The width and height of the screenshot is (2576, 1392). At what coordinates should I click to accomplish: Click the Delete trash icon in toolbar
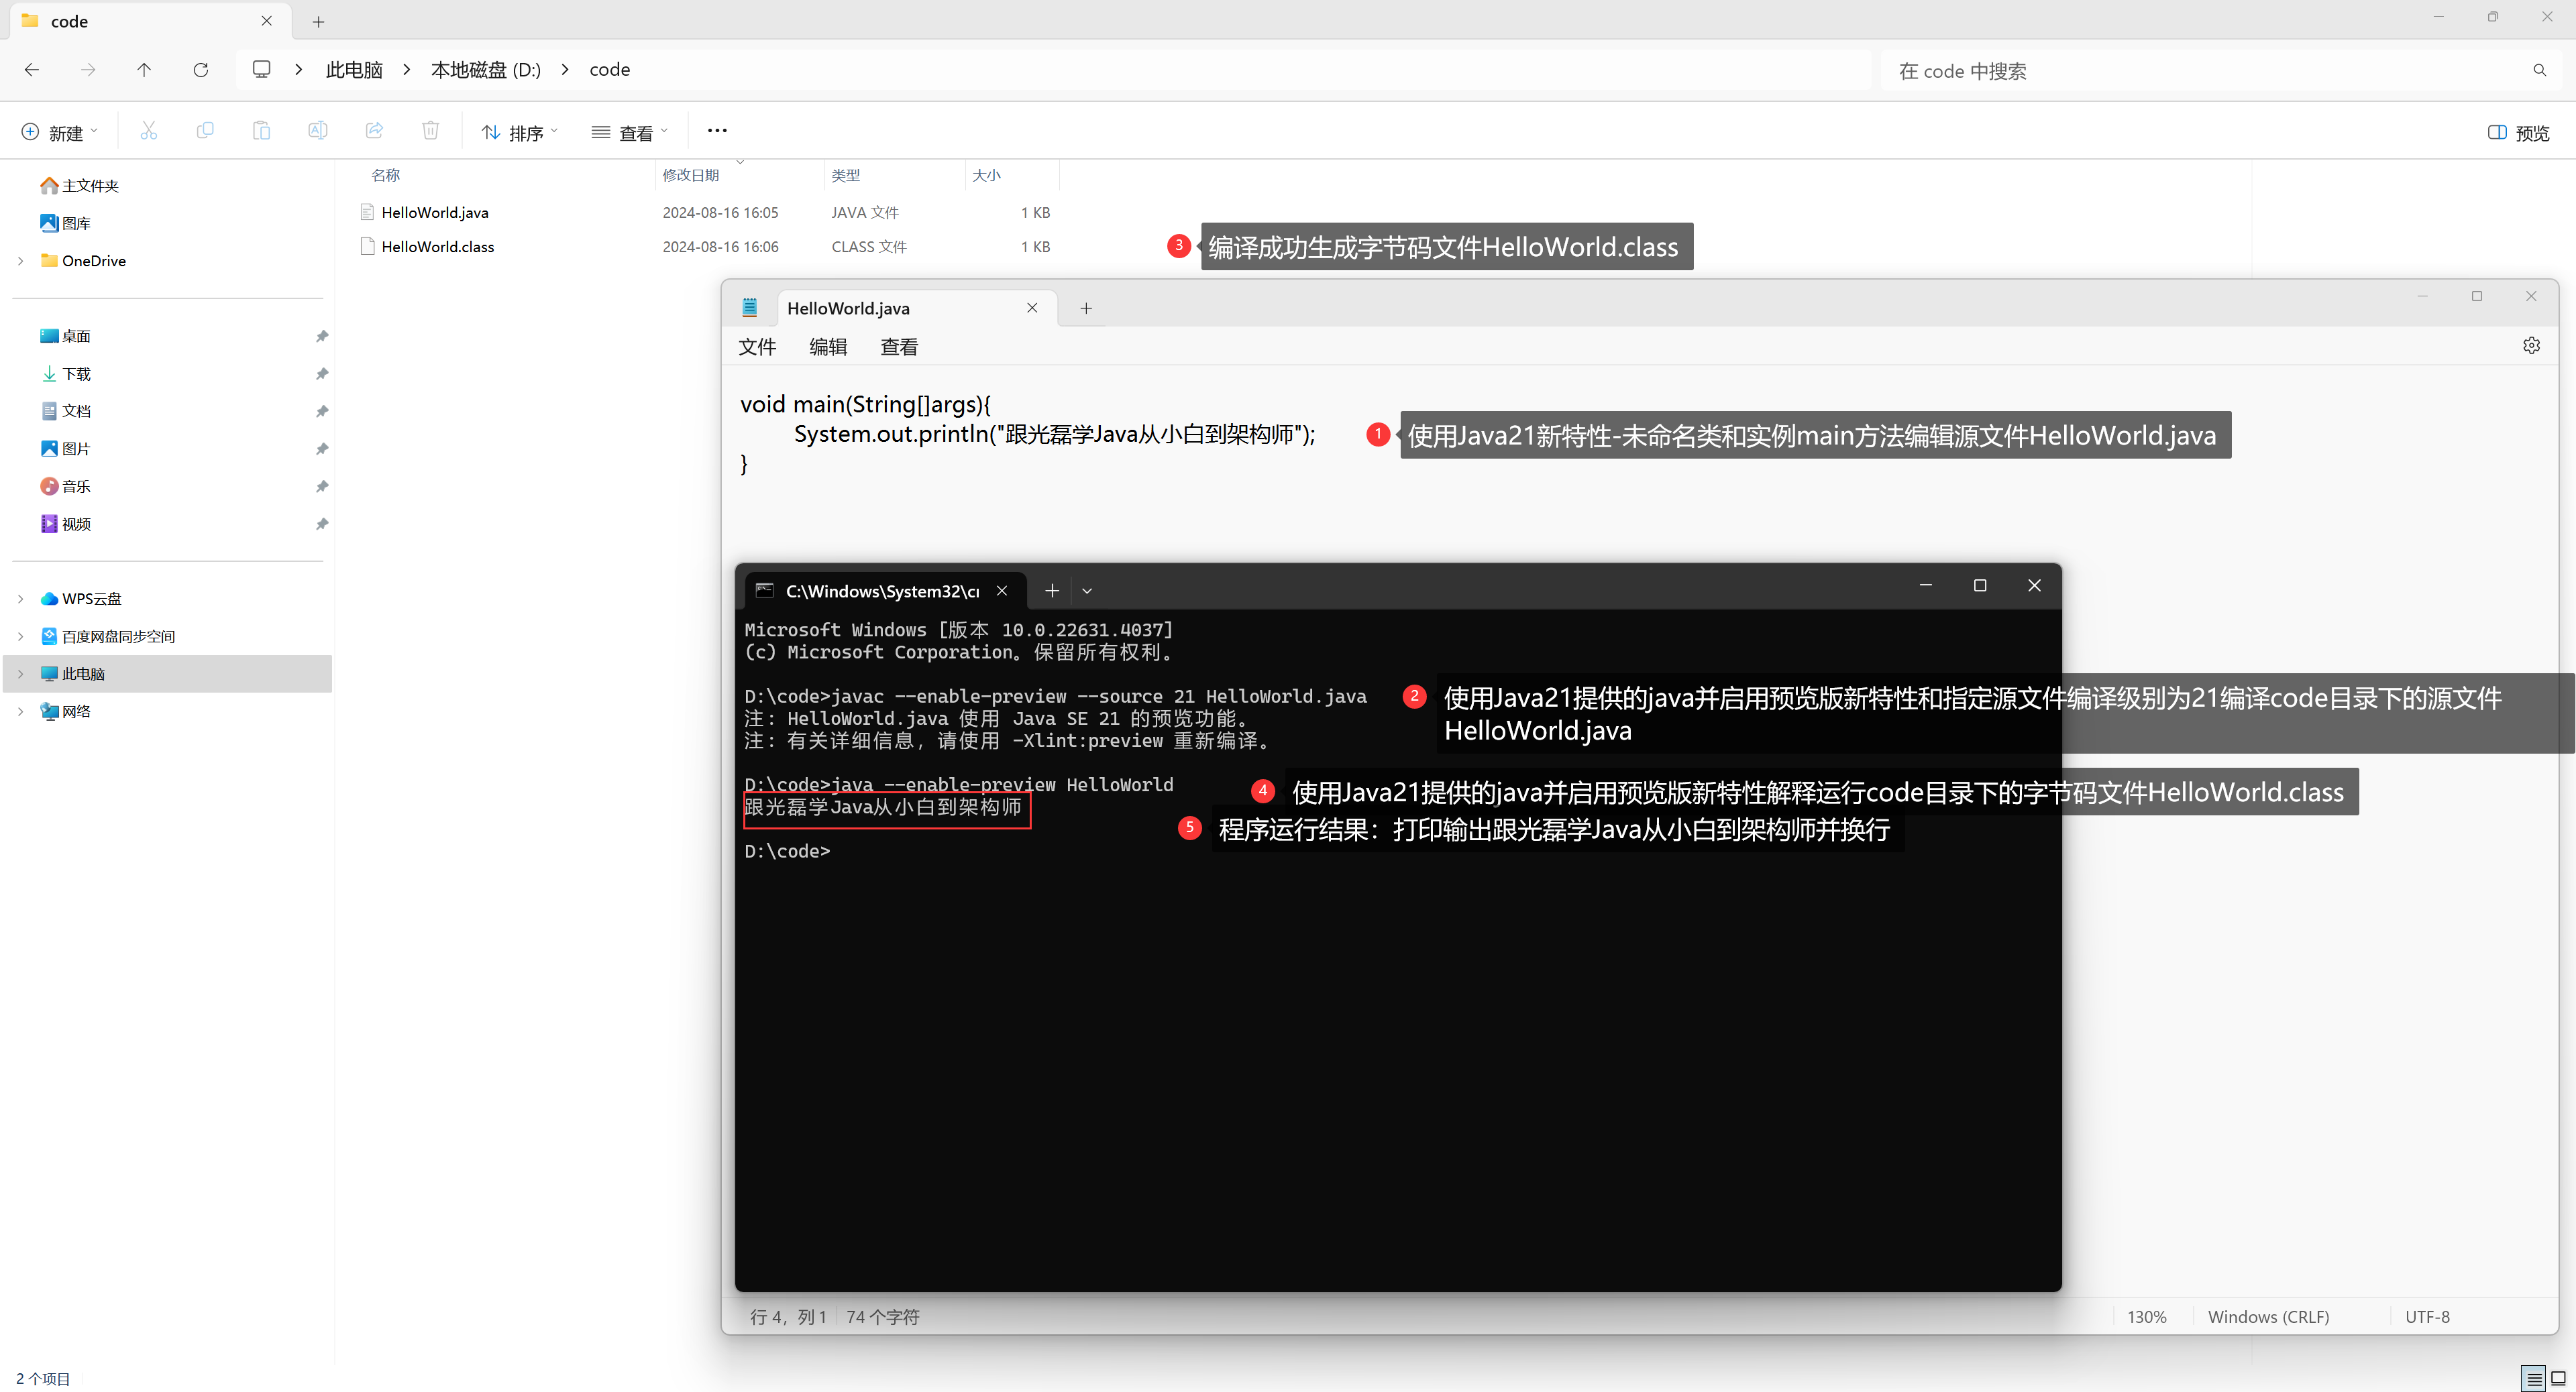(x=430, y=131)
